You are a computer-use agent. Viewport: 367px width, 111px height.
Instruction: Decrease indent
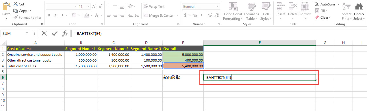point(131,15)
